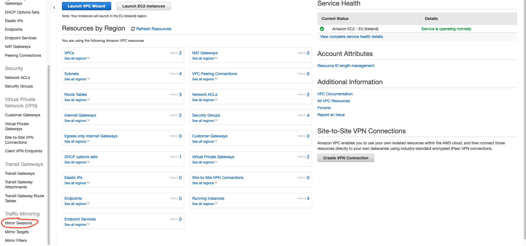This screenshot has height=246, width=526.
Task: Select Transit Gateway Attachments in sidebar
Action: 19,184
